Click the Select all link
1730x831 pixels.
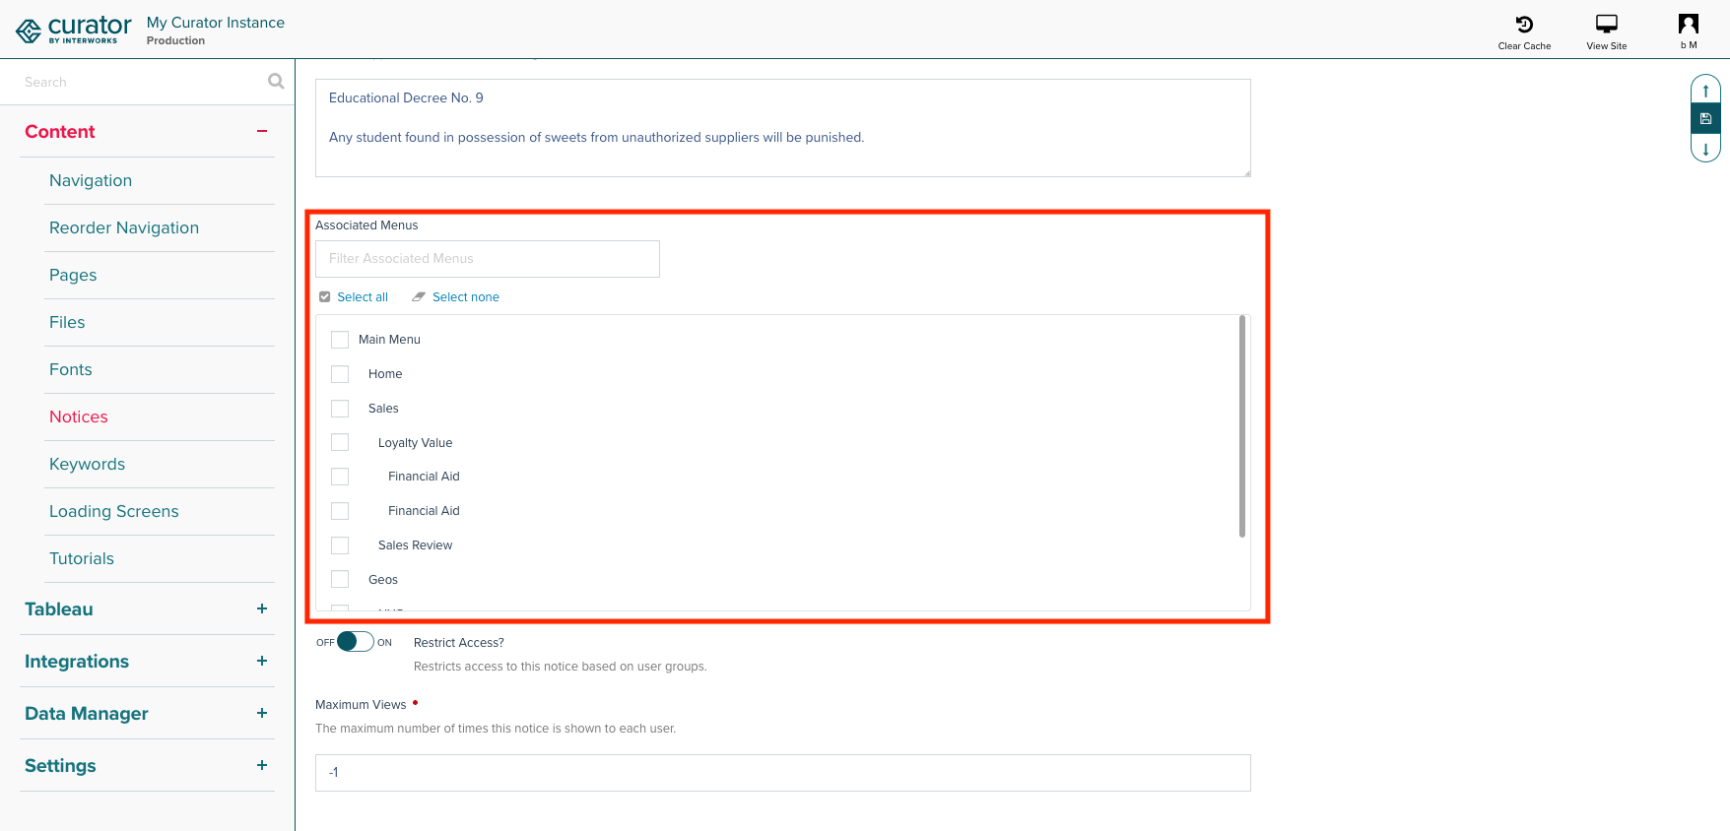point(363,297)
